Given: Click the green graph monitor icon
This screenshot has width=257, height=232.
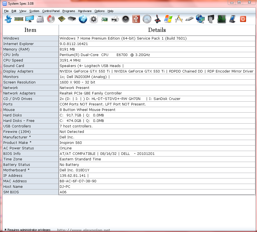Looking at the screenshot, I should tap(221, 19).
